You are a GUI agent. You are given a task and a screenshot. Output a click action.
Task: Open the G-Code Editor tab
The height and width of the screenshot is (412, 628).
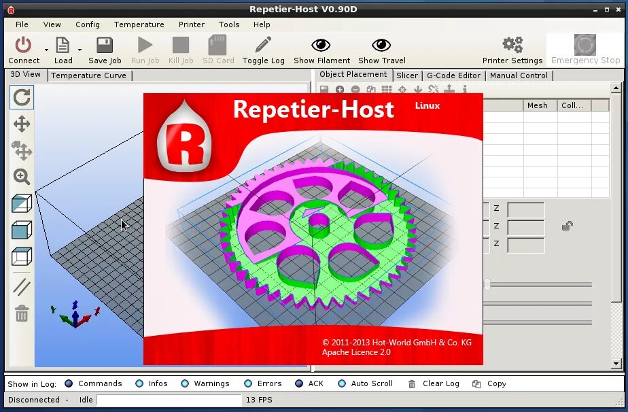(x=453, y=75)
